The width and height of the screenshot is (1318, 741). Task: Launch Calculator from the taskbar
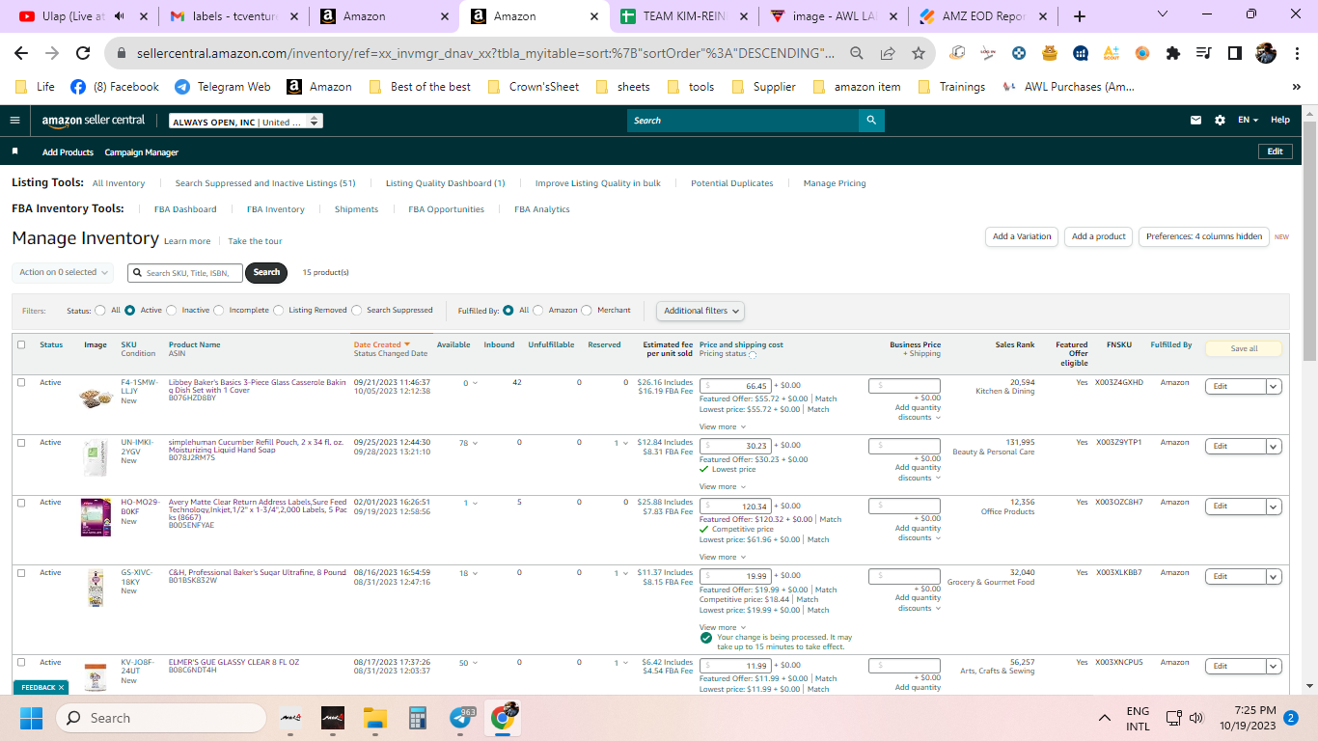point(418,718)
